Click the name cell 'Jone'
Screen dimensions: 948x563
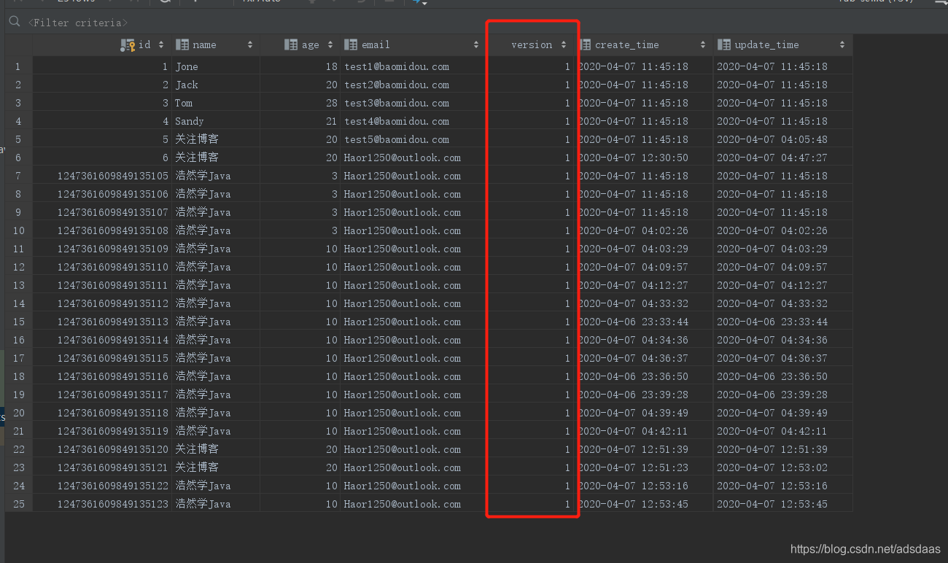pyautogui.click(x=216, y=66)
